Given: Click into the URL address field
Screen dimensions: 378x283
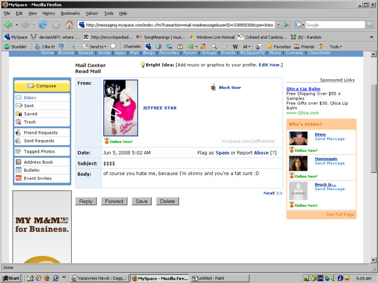Looking at the screenshot, I should coord(180,25).
